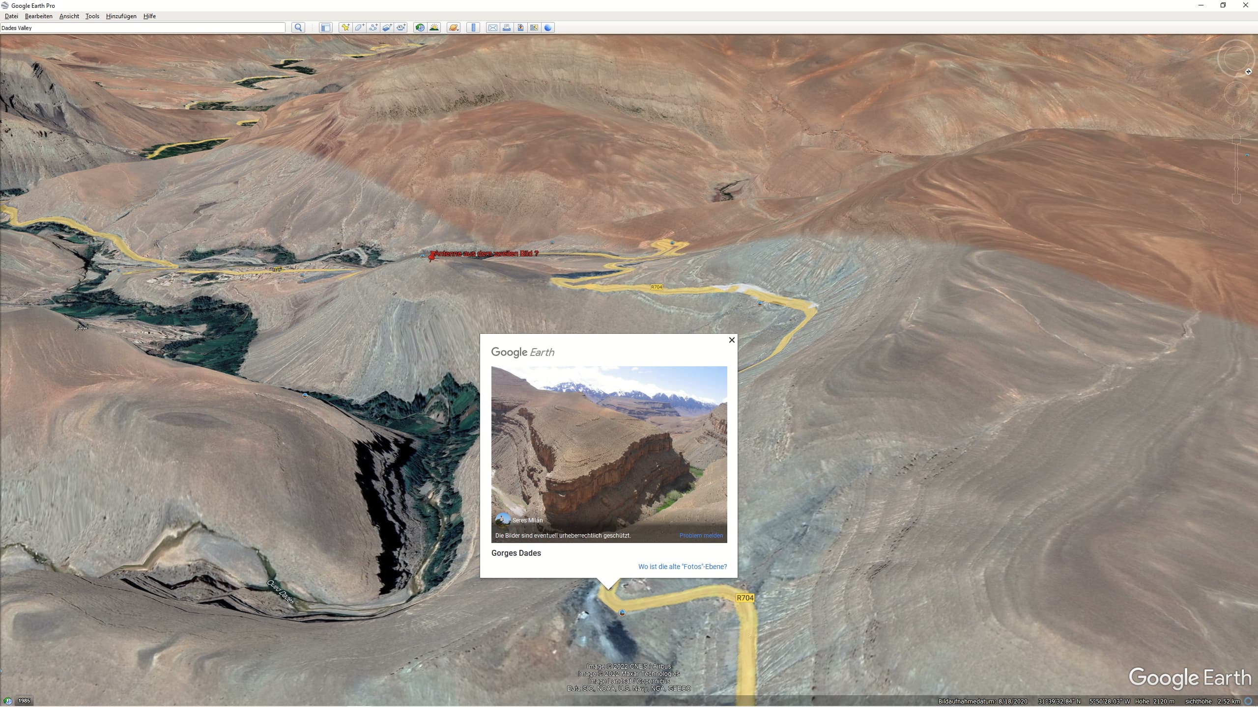Add a placemark with the pushpin icon
The height and width of the screenshot is (707, 1258).
[345, 27]
